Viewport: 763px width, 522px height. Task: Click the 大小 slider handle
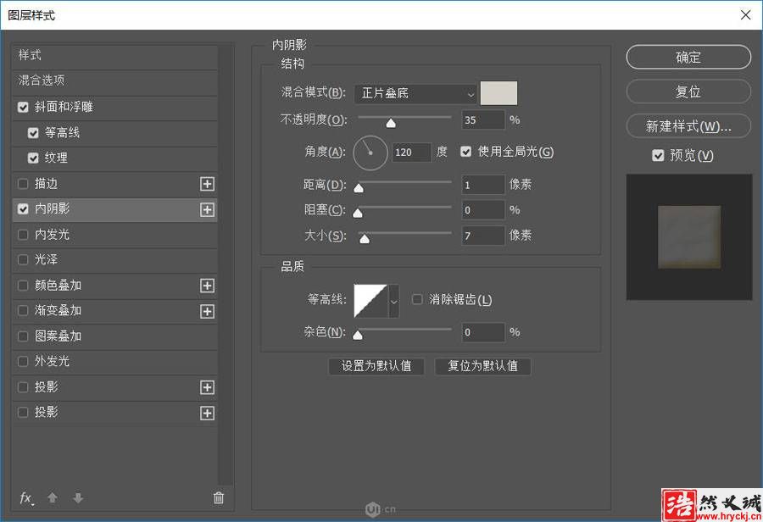[x=364, y=239]
